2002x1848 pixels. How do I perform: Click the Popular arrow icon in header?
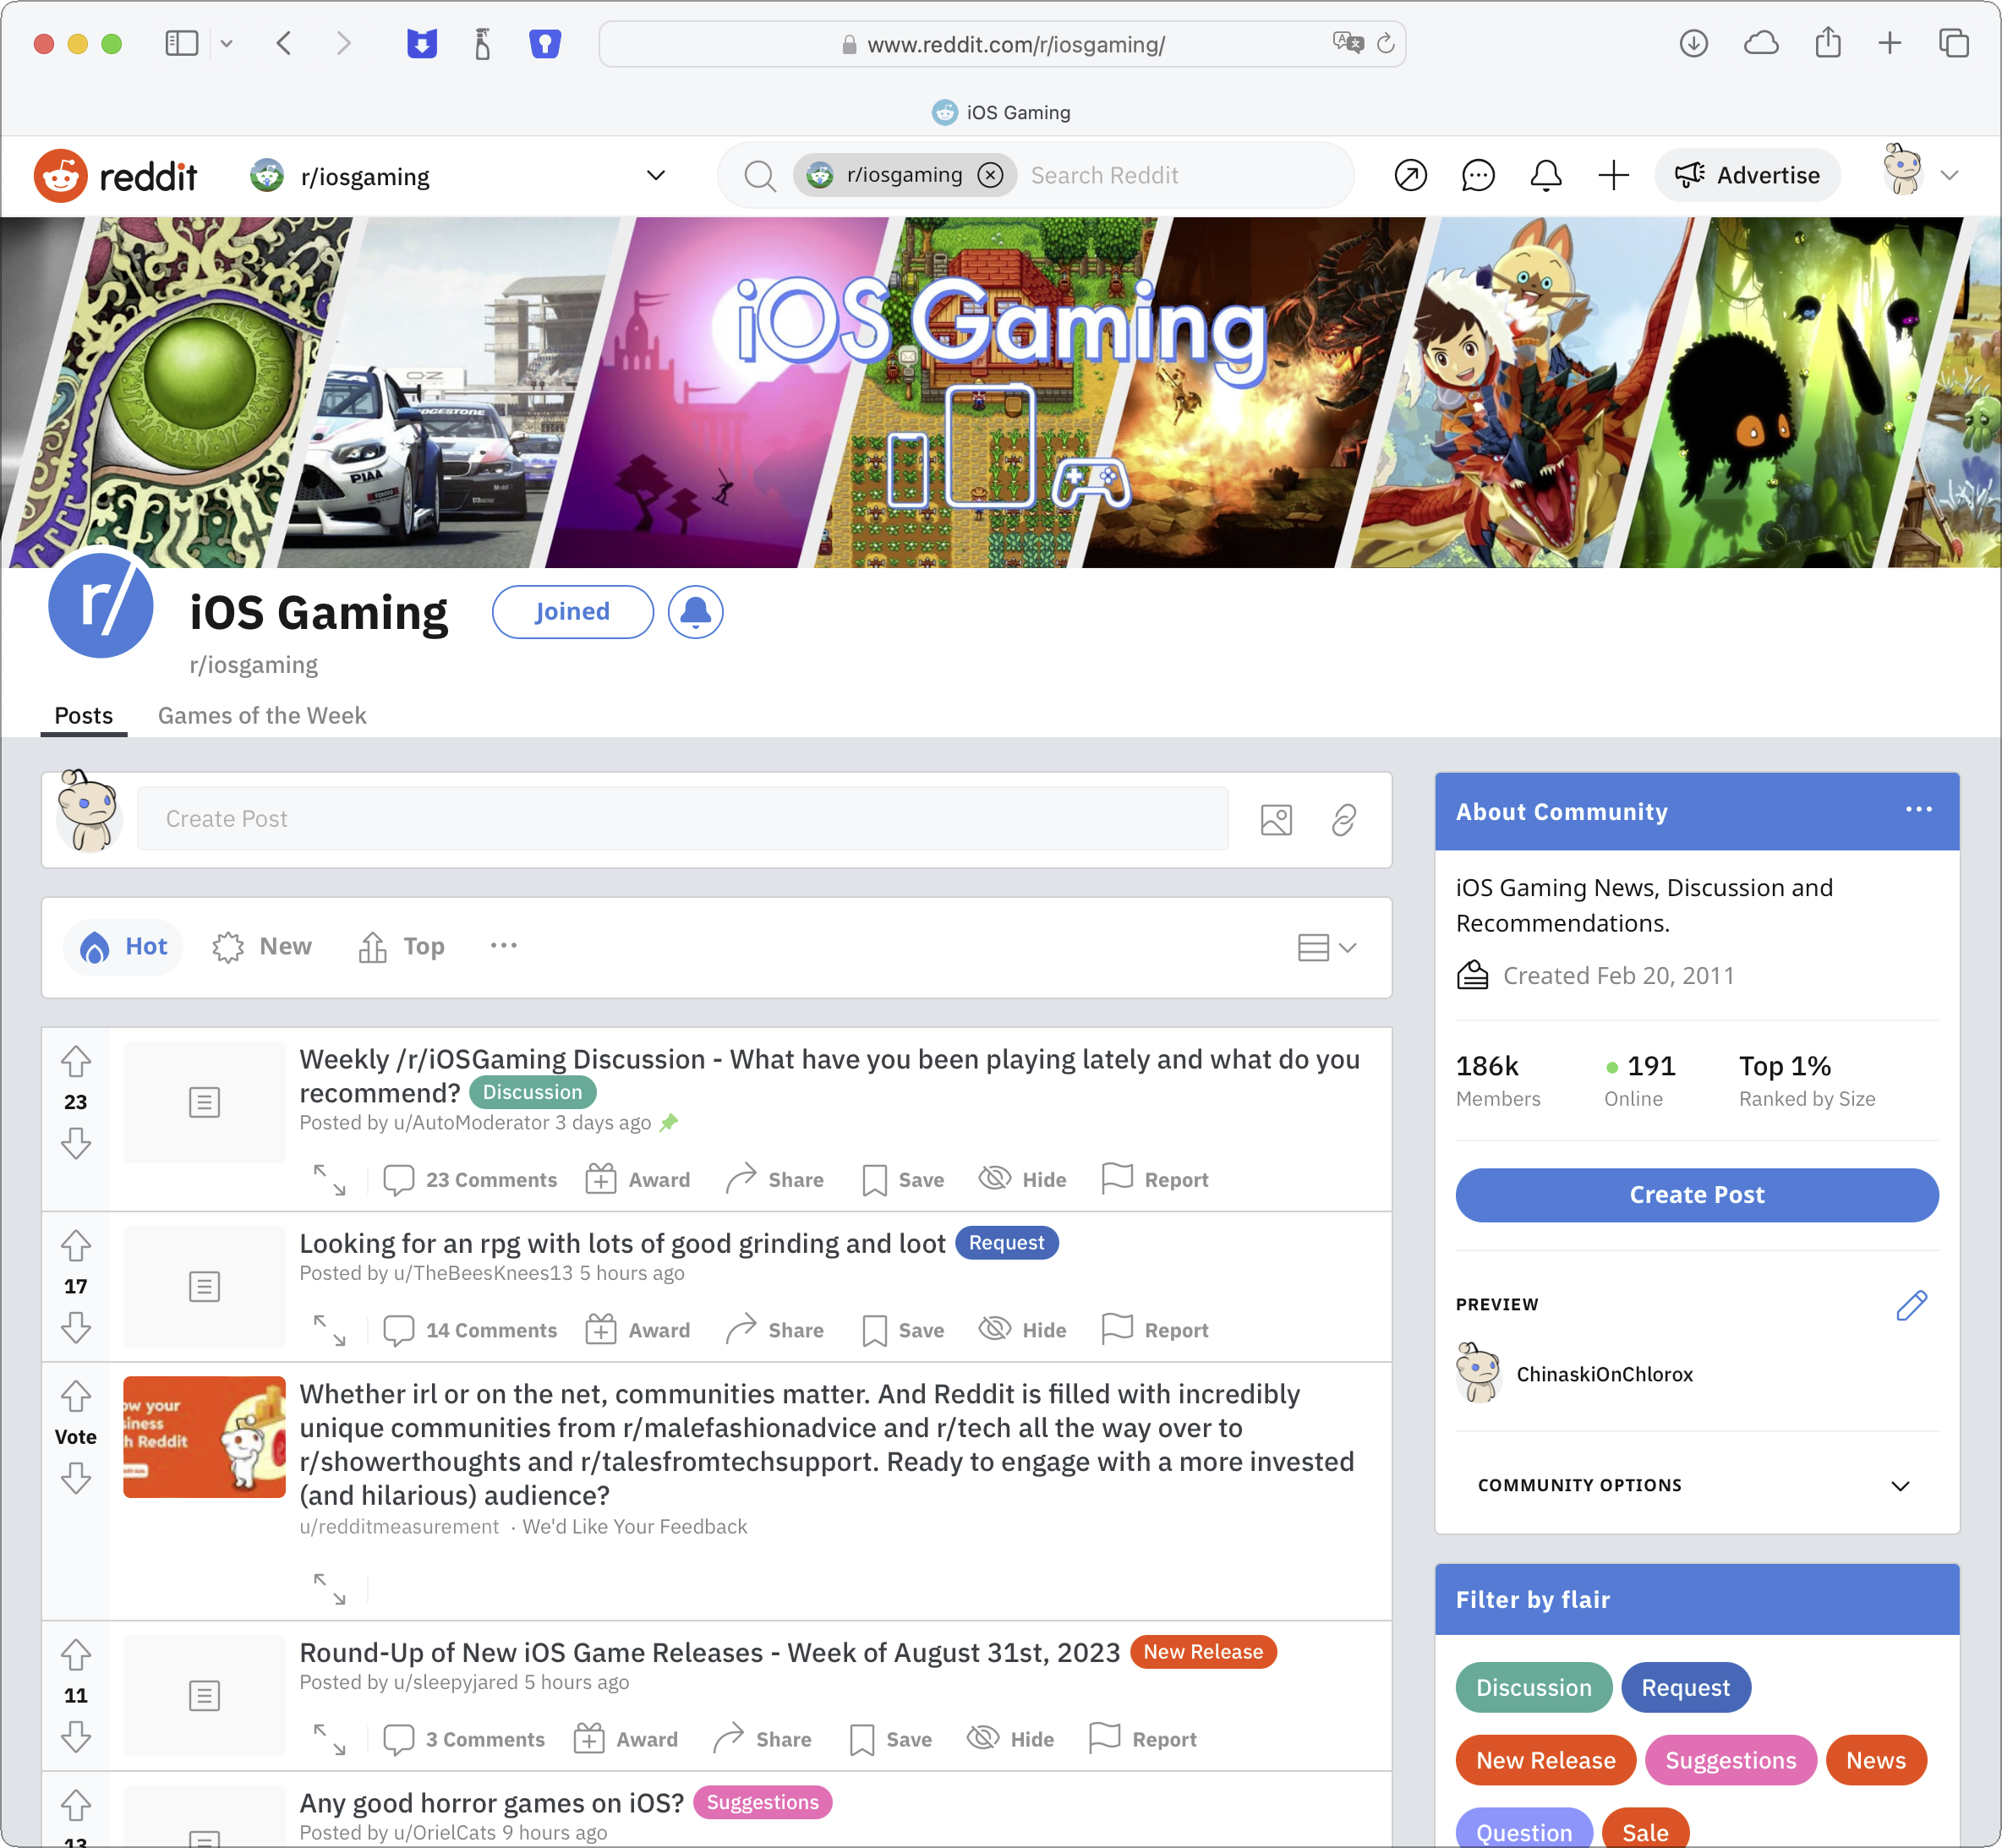click(x=1410, y=176)
